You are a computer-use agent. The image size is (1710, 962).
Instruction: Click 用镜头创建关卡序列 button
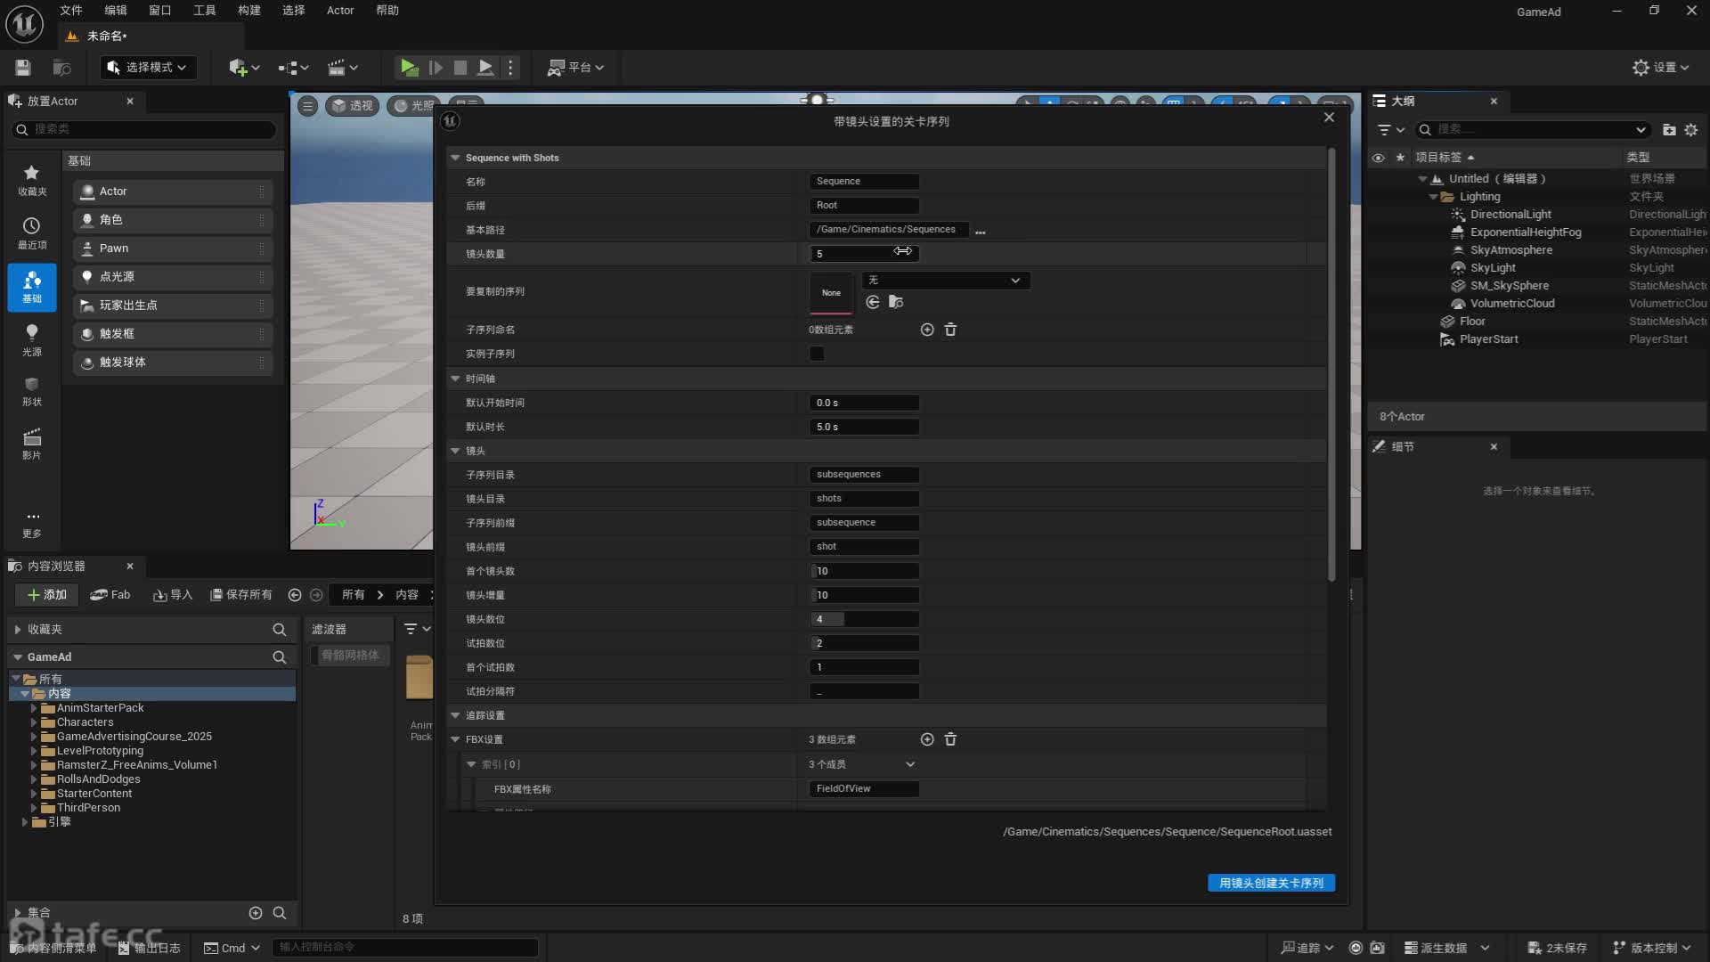pos(1271,883)
